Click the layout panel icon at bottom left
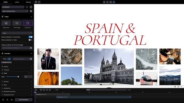The image size is (184, 103). (3, 100)
